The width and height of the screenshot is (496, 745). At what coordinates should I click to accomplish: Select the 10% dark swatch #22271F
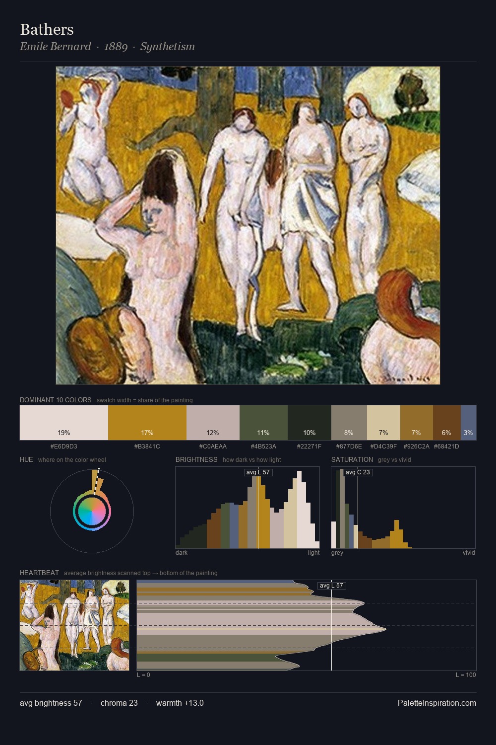(310, 423)
